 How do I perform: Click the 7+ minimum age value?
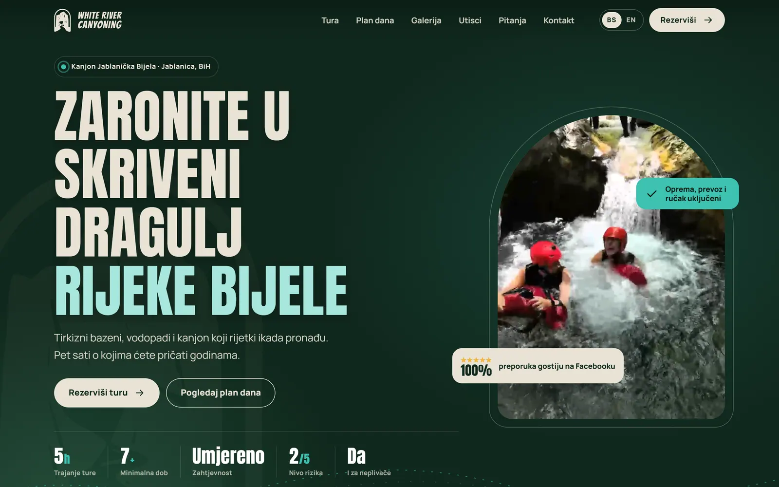(128, 456)
